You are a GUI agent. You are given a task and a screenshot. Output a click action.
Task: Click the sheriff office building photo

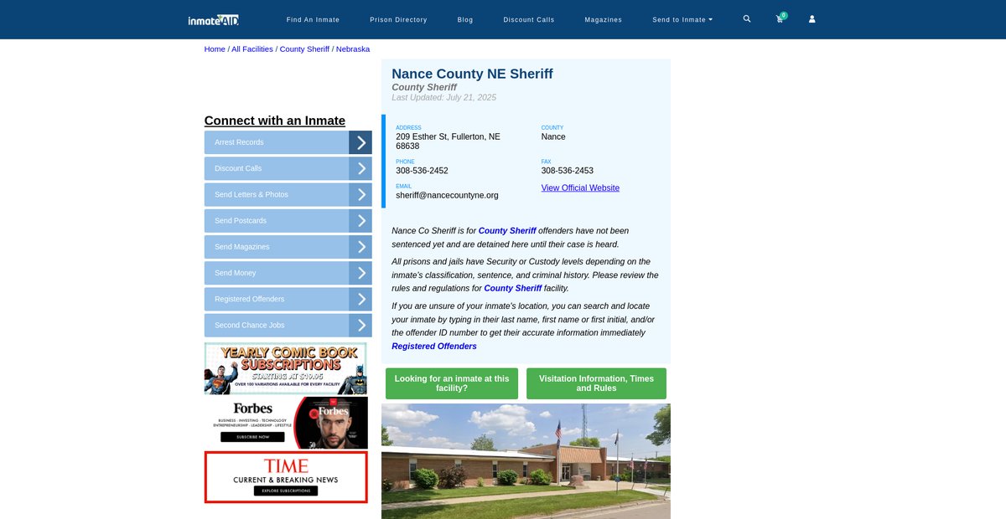(x=526, y=461)
